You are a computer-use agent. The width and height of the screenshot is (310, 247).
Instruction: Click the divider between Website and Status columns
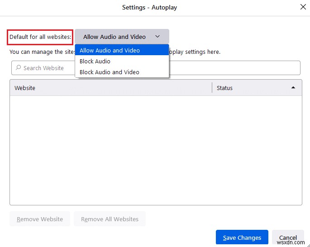(212, 88)
